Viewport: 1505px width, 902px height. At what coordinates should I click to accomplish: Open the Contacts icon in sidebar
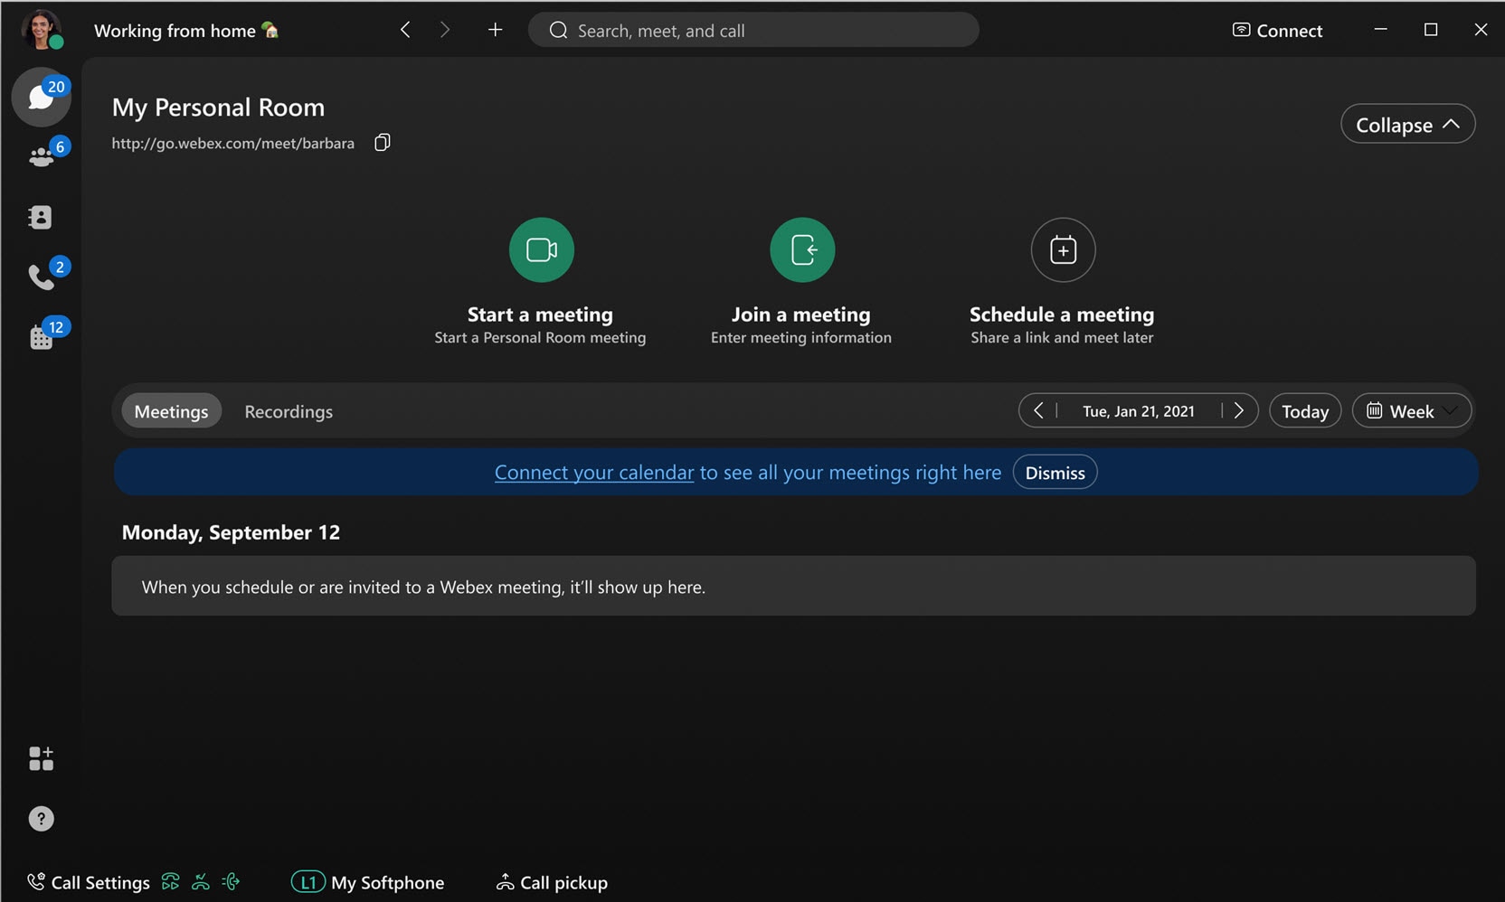[x=41, y=217]
